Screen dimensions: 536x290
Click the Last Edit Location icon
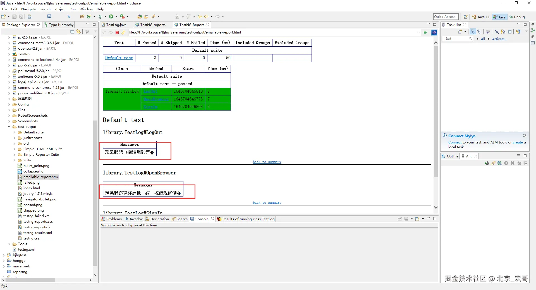(200, 16)
